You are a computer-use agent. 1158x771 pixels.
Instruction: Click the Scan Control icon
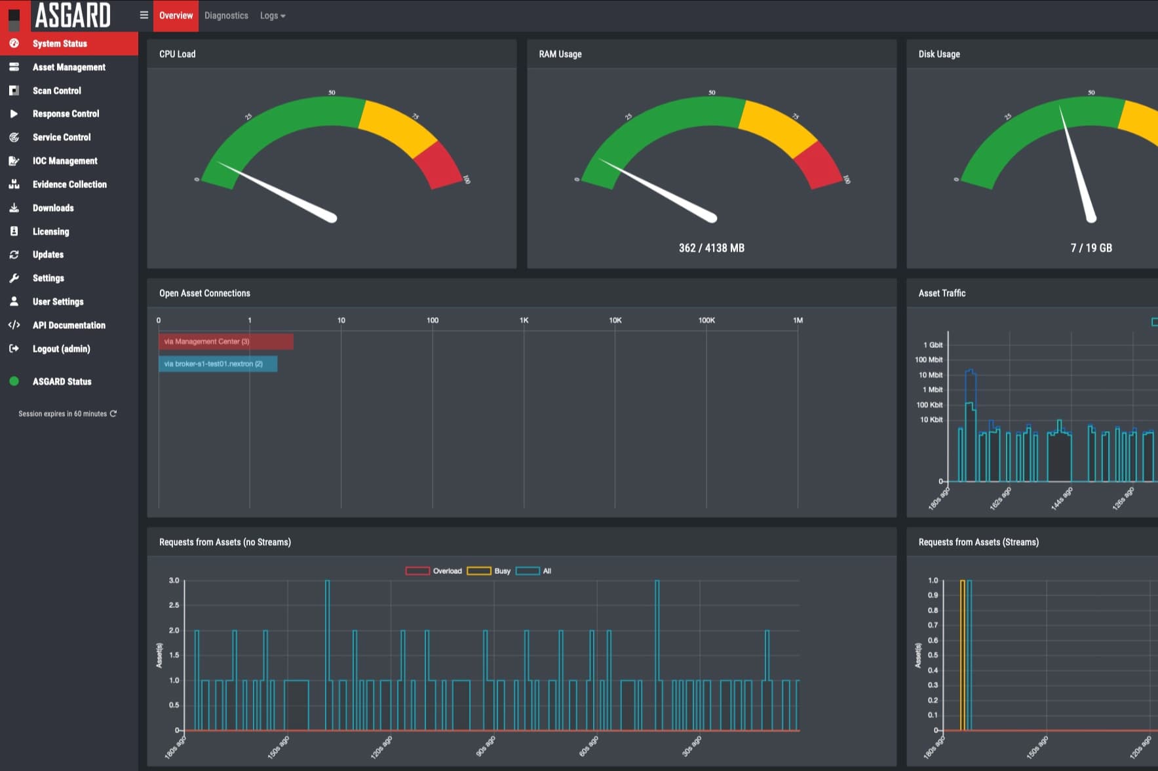pos(14,90)
